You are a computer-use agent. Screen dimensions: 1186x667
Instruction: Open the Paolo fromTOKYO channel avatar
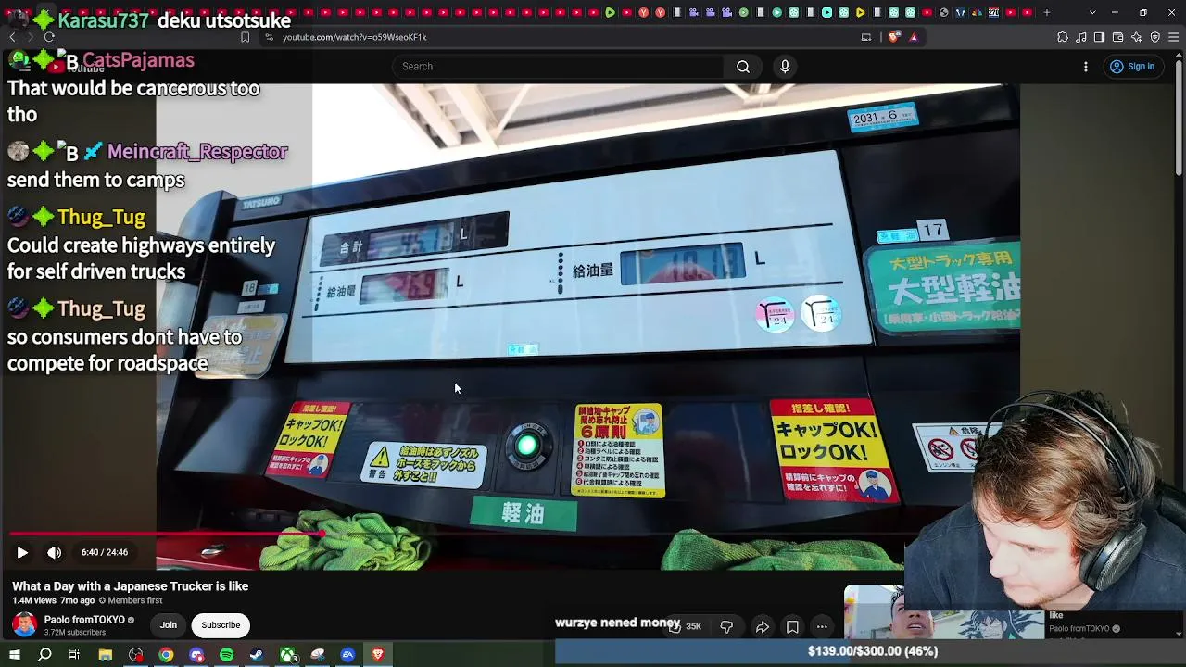pyautogui.click(x=24, y=625)
